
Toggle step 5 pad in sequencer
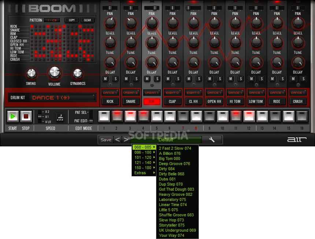point(157,116)
